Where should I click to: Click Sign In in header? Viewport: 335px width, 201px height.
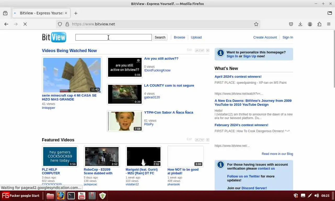point(288,37)
